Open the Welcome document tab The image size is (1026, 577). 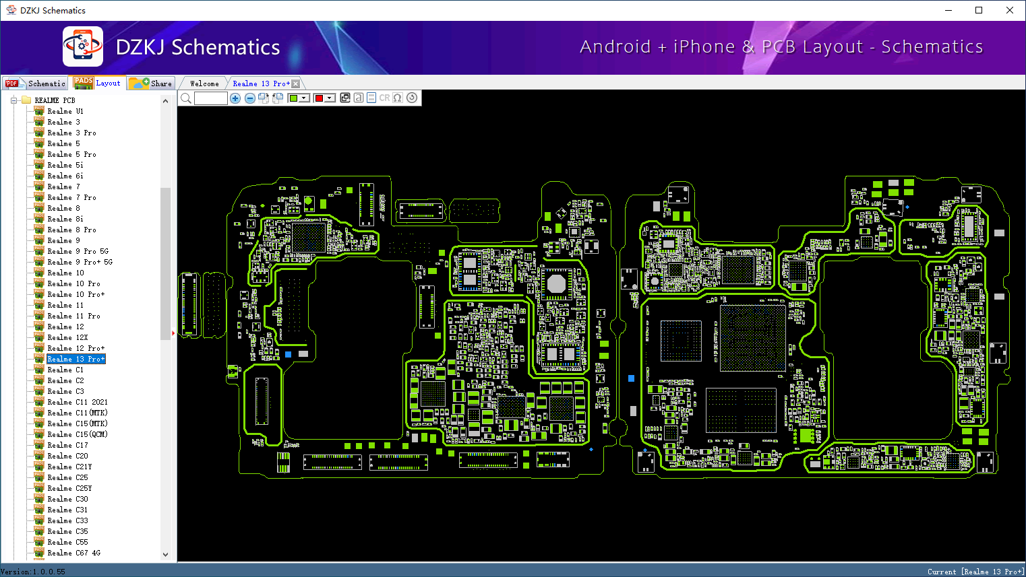pos(204,83)
